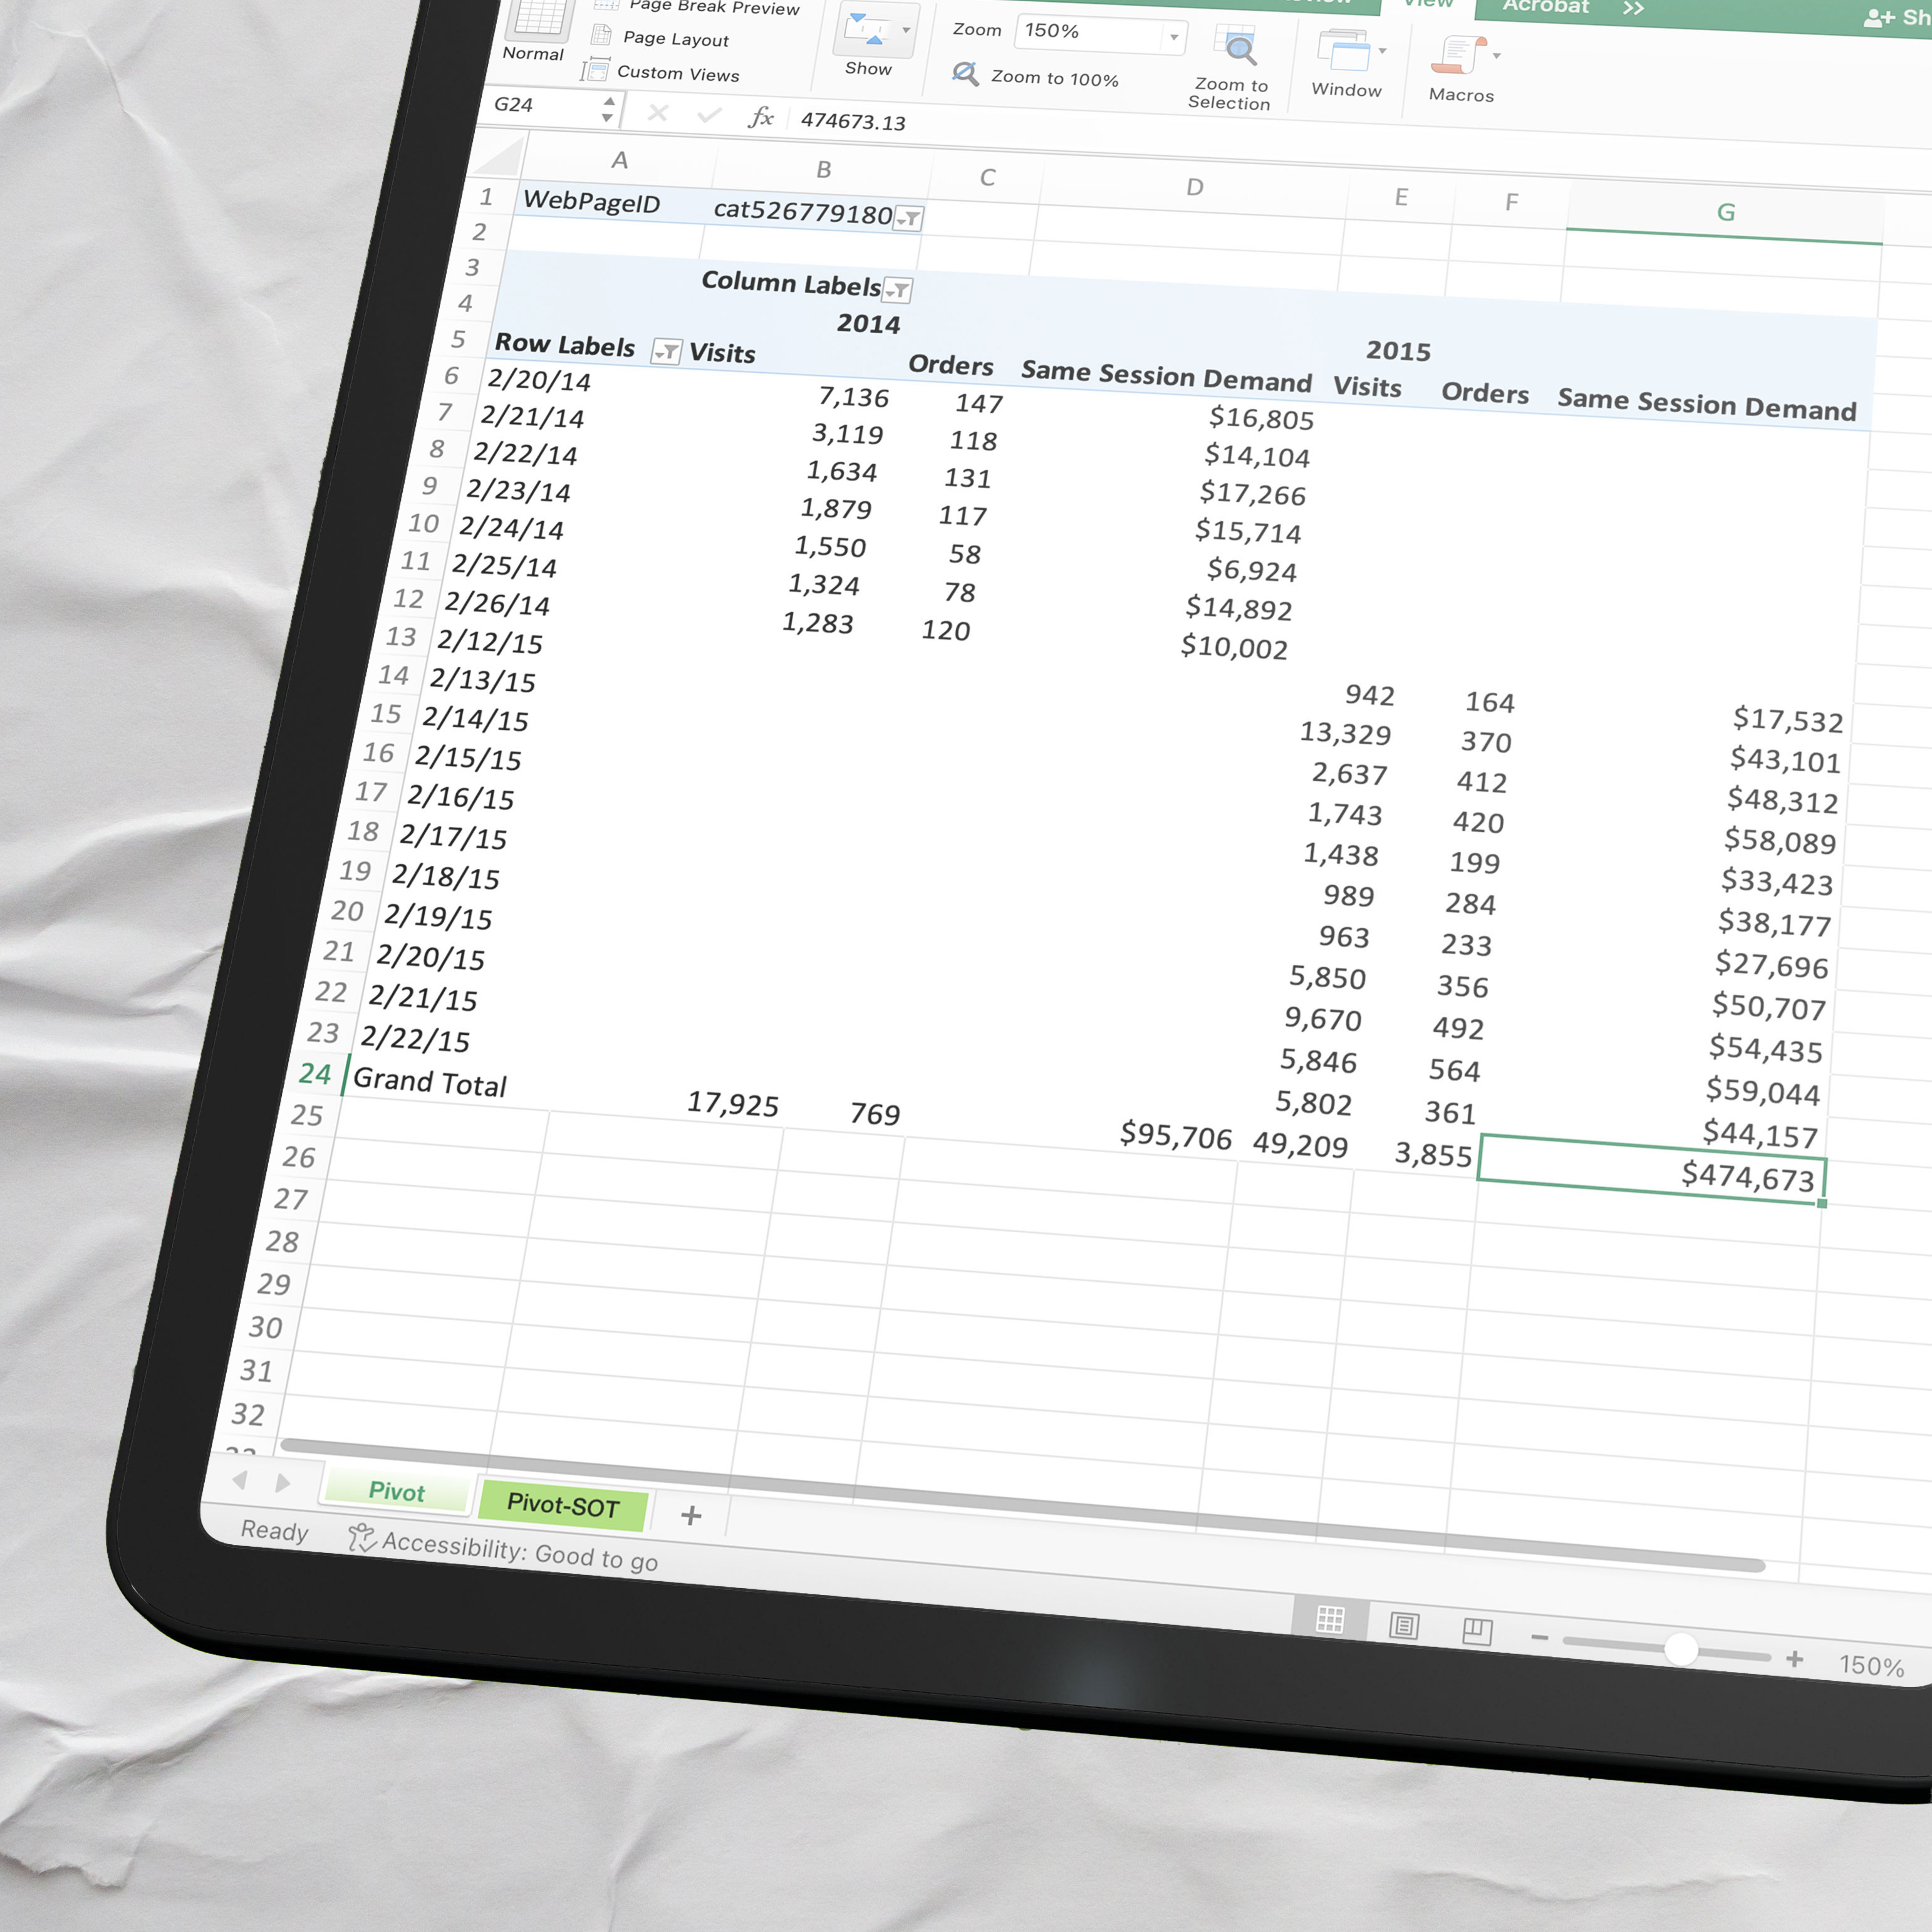Click the zoom in plus button
The image size is (1932, 1932).
click(x=1795, y=1659)
